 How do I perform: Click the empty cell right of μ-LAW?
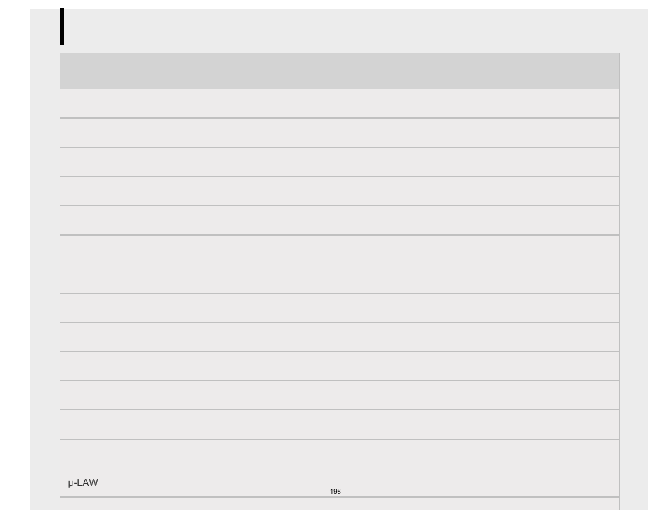(x=424, y=482)
